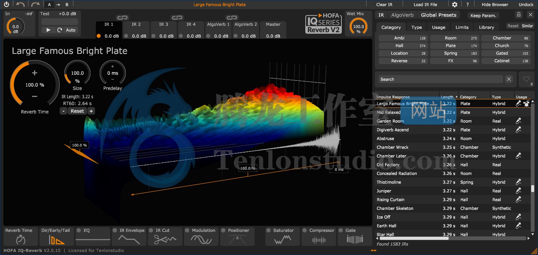The width and height of the screenshot is (538, 255).
Task: Enable the IR Cut toggle
Action: [151, 230]
